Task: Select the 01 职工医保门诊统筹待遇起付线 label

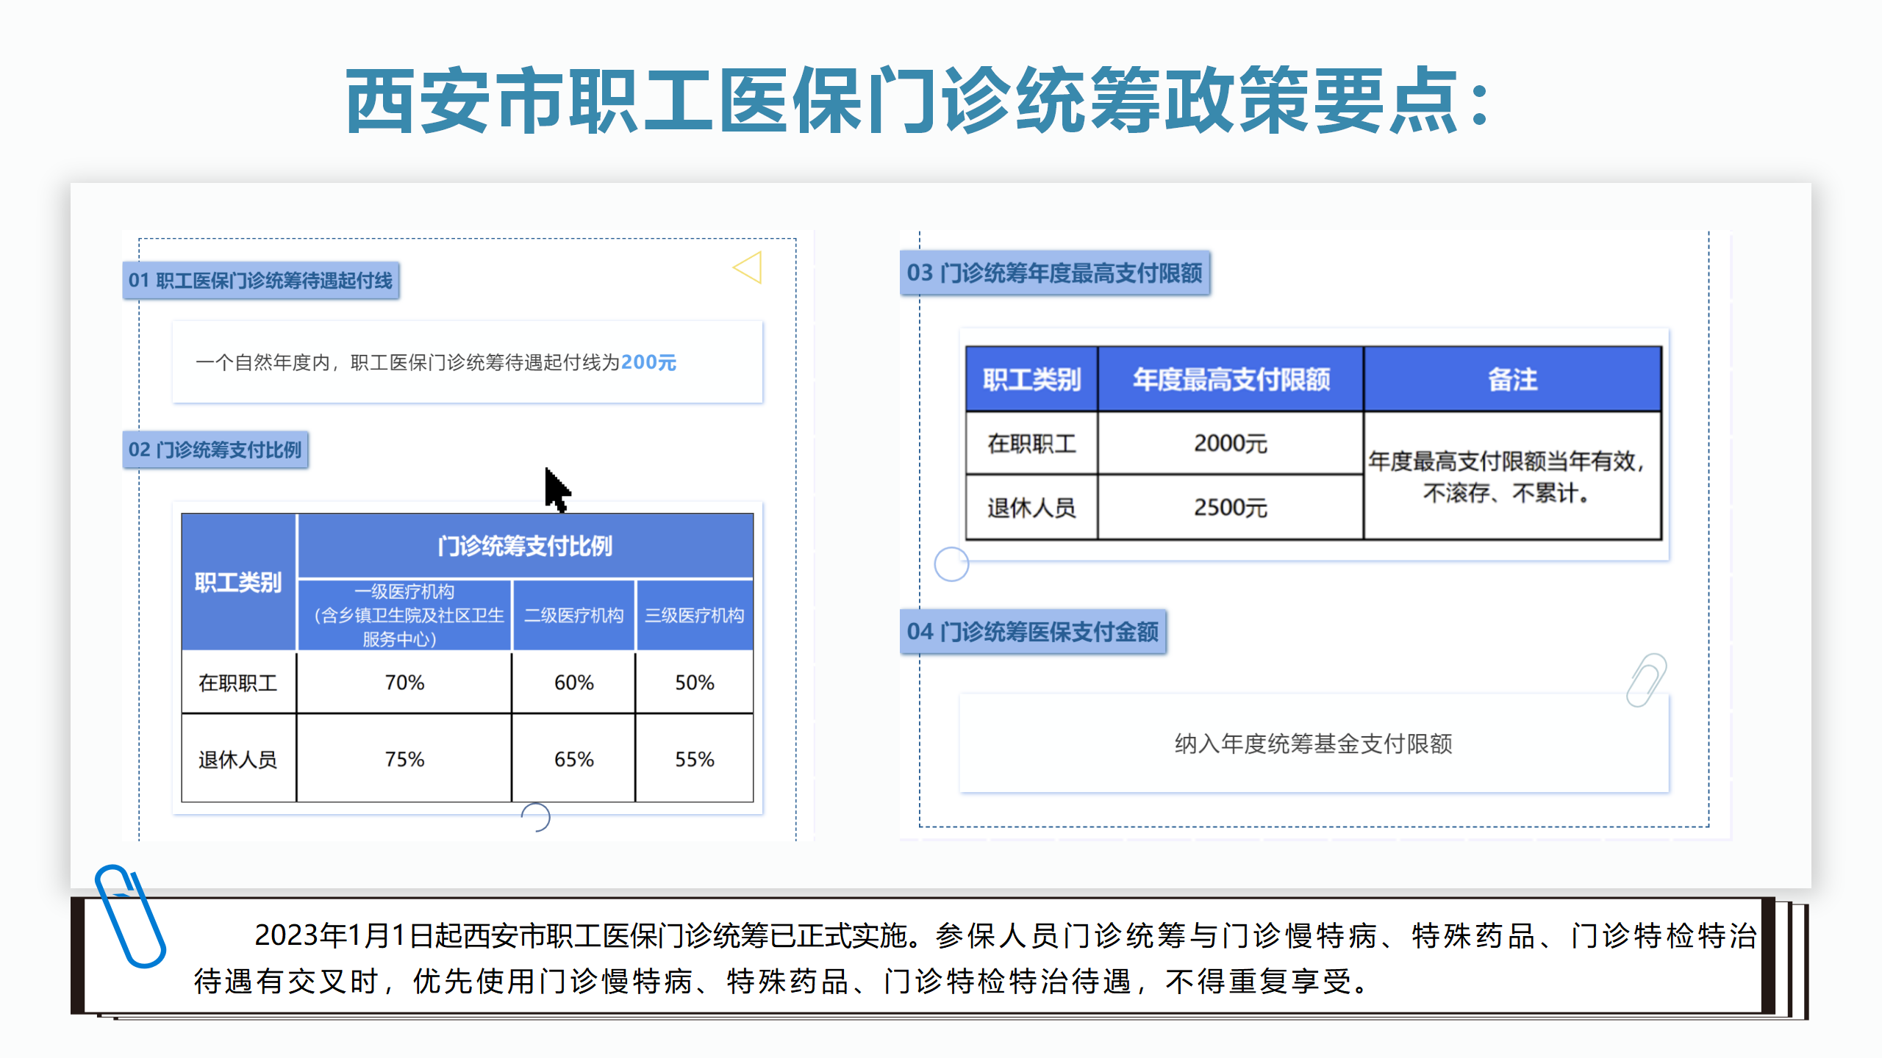Action: coord(261,281)
